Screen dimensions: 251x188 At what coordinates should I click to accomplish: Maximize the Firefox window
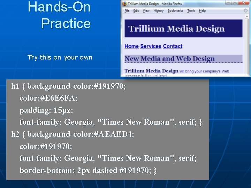(235, 2)
